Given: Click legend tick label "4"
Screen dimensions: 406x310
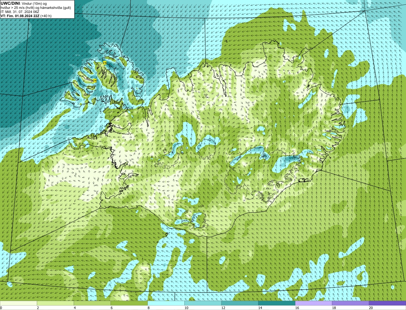Looking at the screenshot, I should (75, 308).
